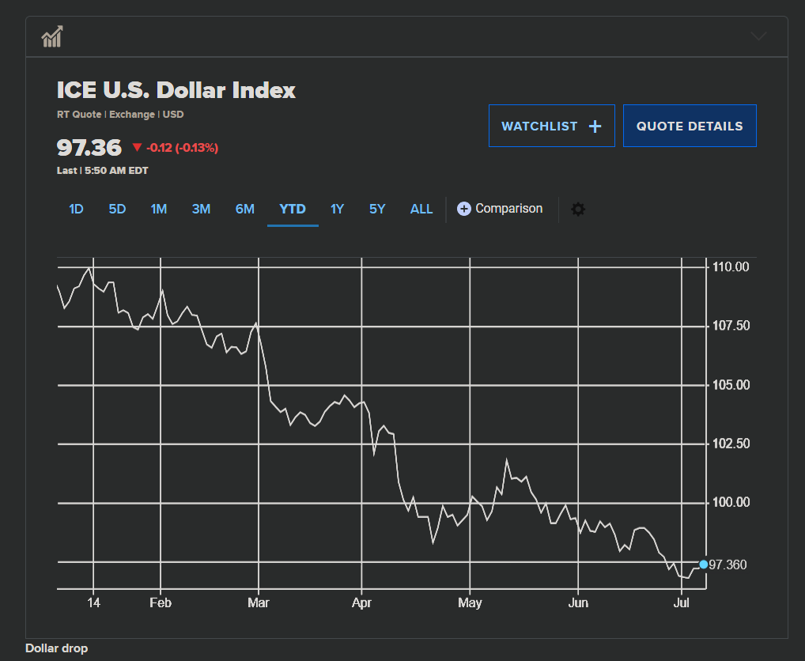Click the 97.360 price label on axis

click(728, 565)
